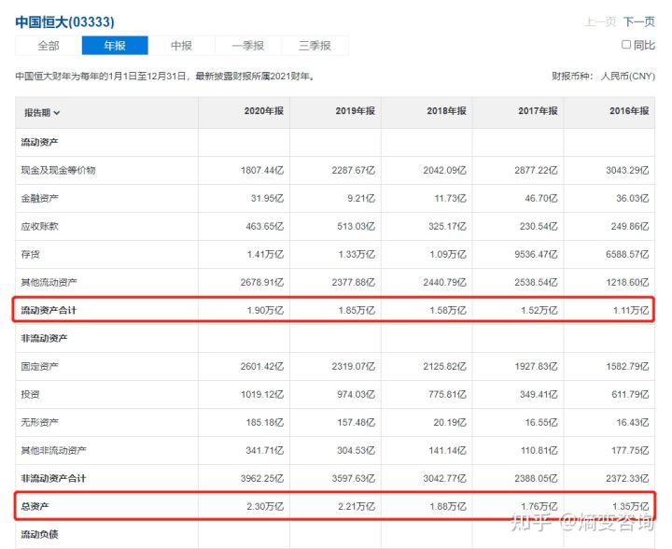
Task: Click the 1218.60亿 other current assets value
Action: (x=627, y=282)
